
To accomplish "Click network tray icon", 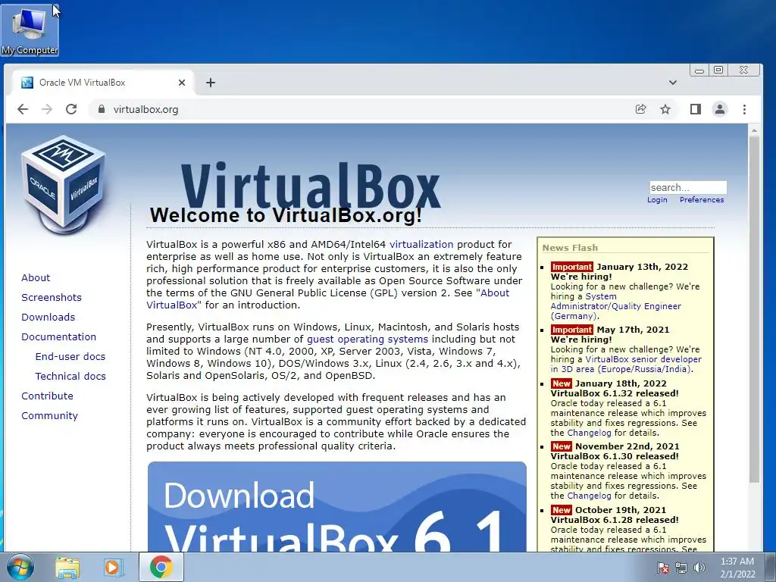I will pyautogui.click(x=681, y=568).
